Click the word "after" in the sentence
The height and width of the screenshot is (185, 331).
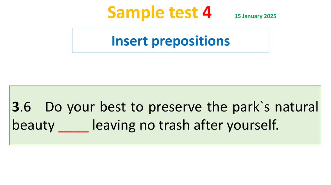(208, 125)
